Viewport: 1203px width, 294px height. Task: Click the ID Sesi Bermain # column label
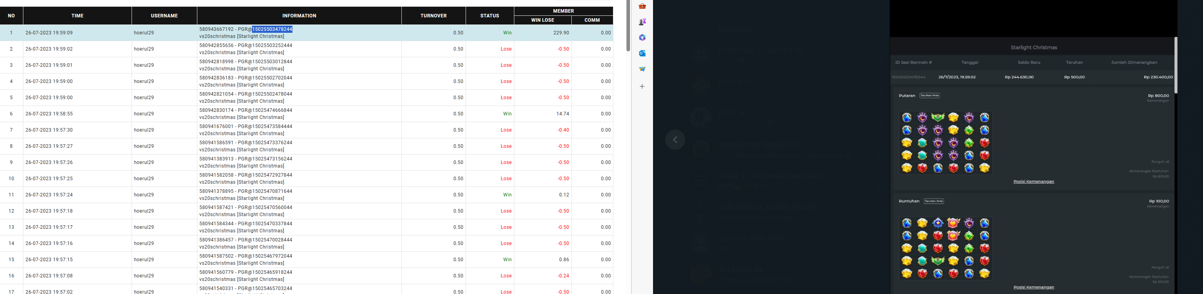[913, 62]
